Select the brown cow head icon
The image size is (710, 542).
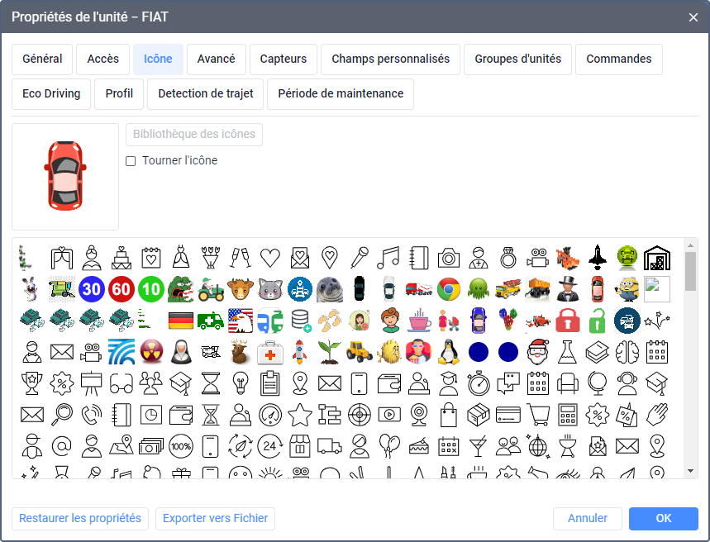tap(241, 289)
